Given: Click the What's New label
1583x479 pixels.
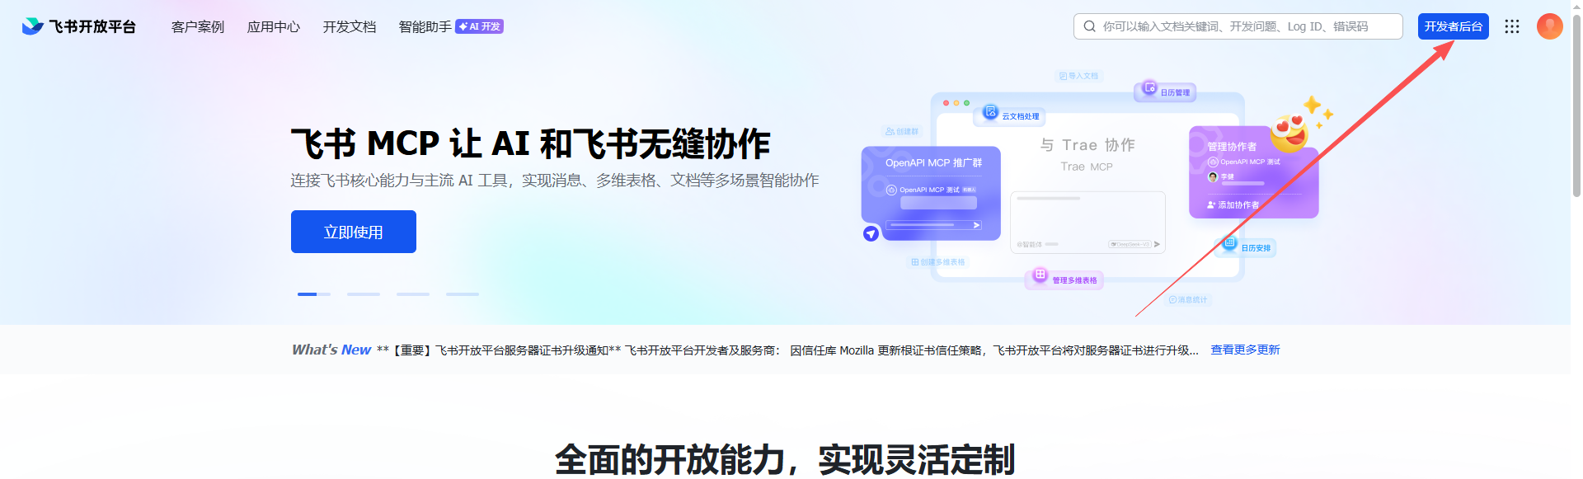Looking at the screenshot, I should 331,350.
